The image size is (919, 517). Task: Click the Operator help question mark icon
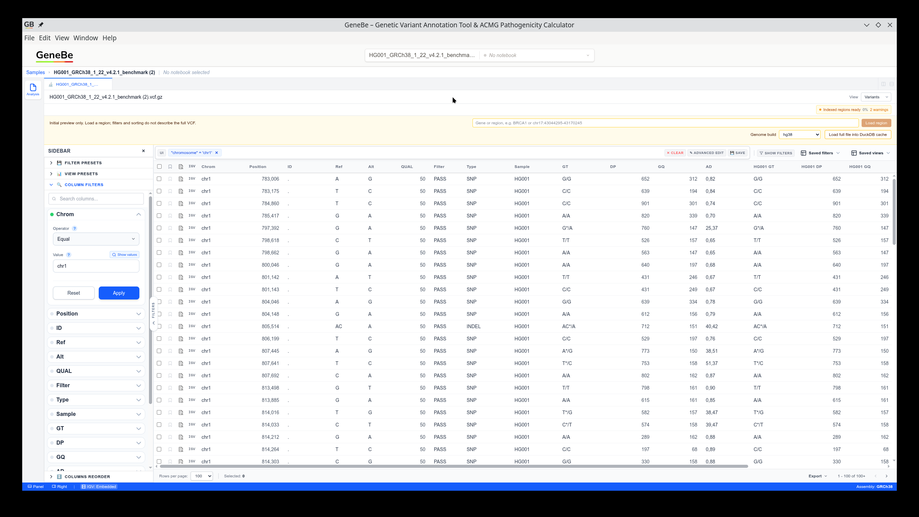pyautogui.click(x=74, y=228)
